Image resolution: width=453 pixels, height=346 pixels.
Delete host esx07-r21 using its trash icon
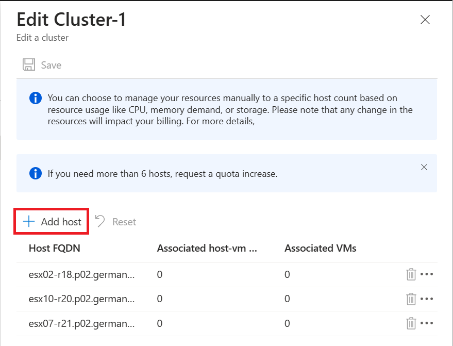click(411, 323)
